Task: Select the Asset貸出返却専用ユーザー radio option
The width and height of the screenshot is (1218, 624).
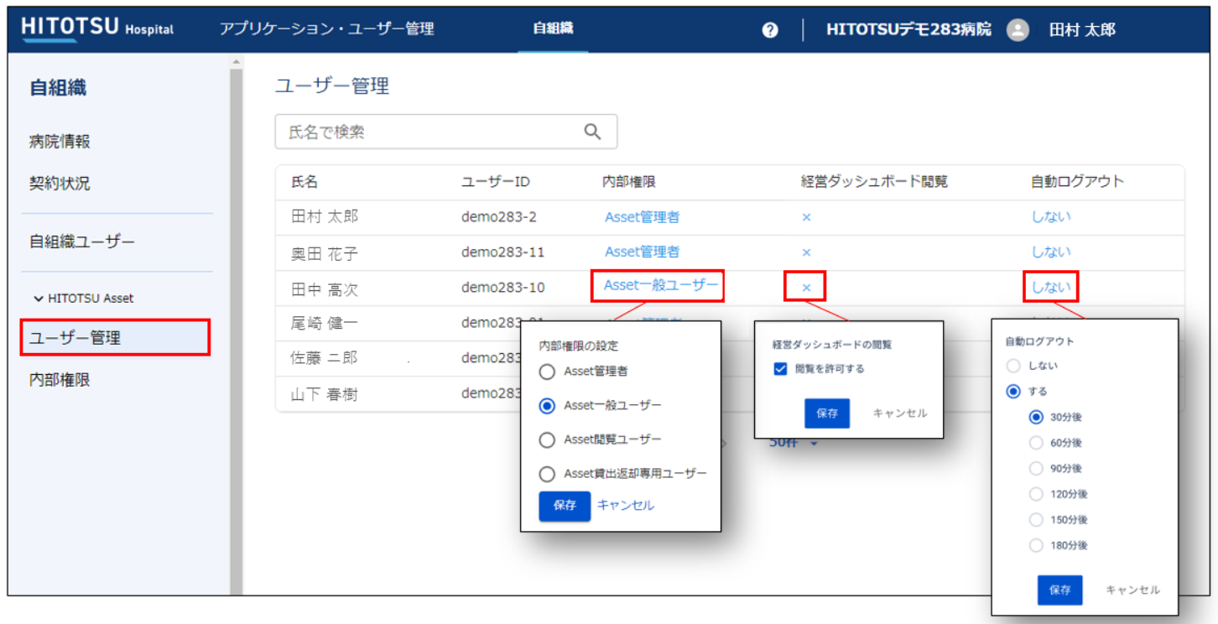Action: click(x=547, y=474)
